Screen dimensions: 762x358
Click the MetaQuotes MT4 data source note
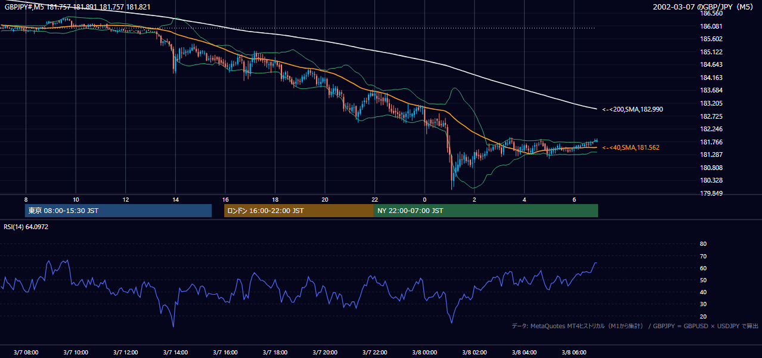[x=634, y=326]
